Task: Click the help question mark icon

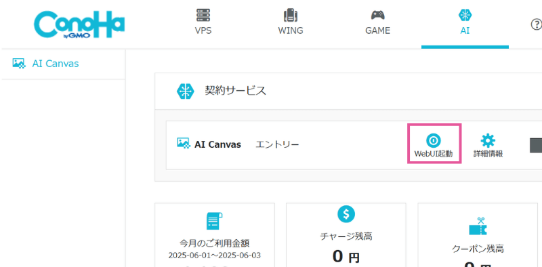Action: (536, 24)
